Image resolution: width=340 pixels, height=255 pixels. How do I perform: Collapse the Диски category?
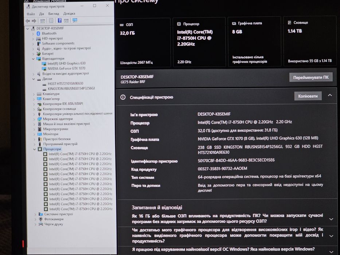pos(34,79)
